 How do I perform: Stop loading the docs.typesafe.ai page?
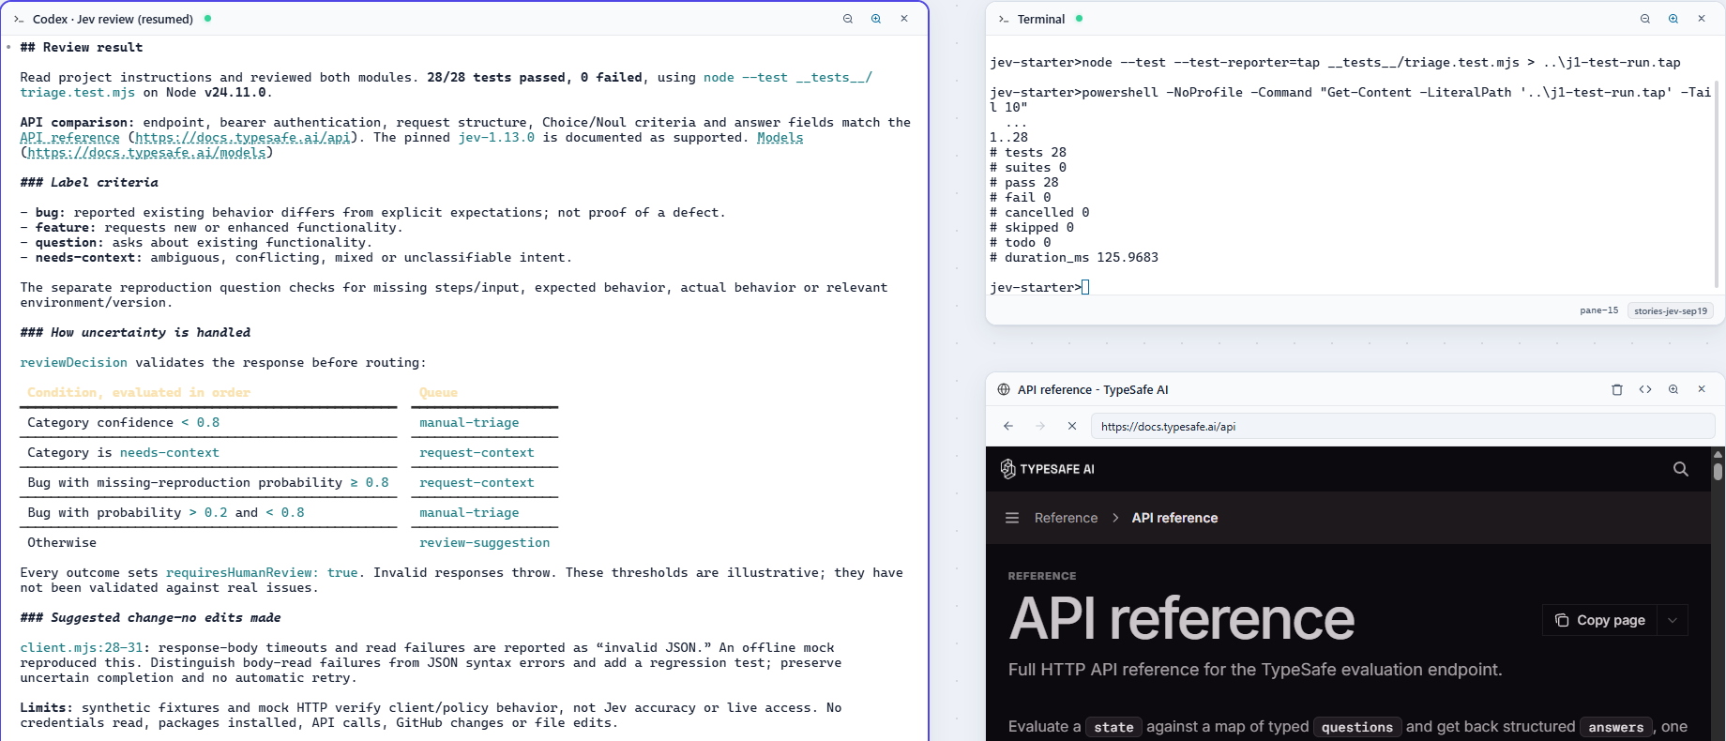click(x=1072, y=426)
